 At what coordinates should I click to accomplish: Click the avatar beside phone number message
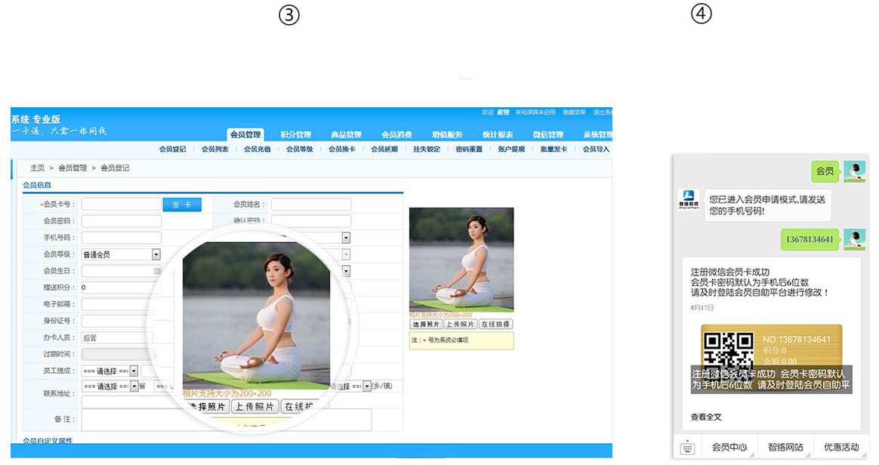coord(854,240)
